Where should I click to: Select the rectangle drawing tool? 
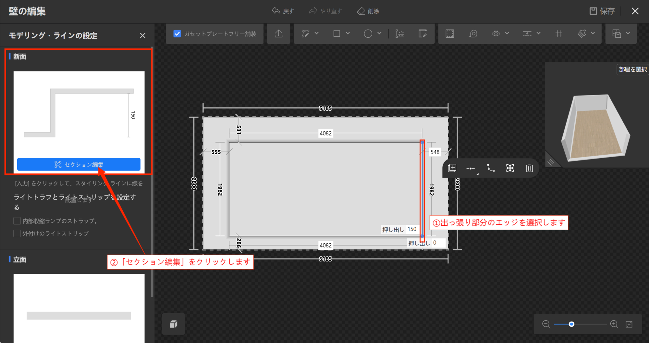point(337,33)
